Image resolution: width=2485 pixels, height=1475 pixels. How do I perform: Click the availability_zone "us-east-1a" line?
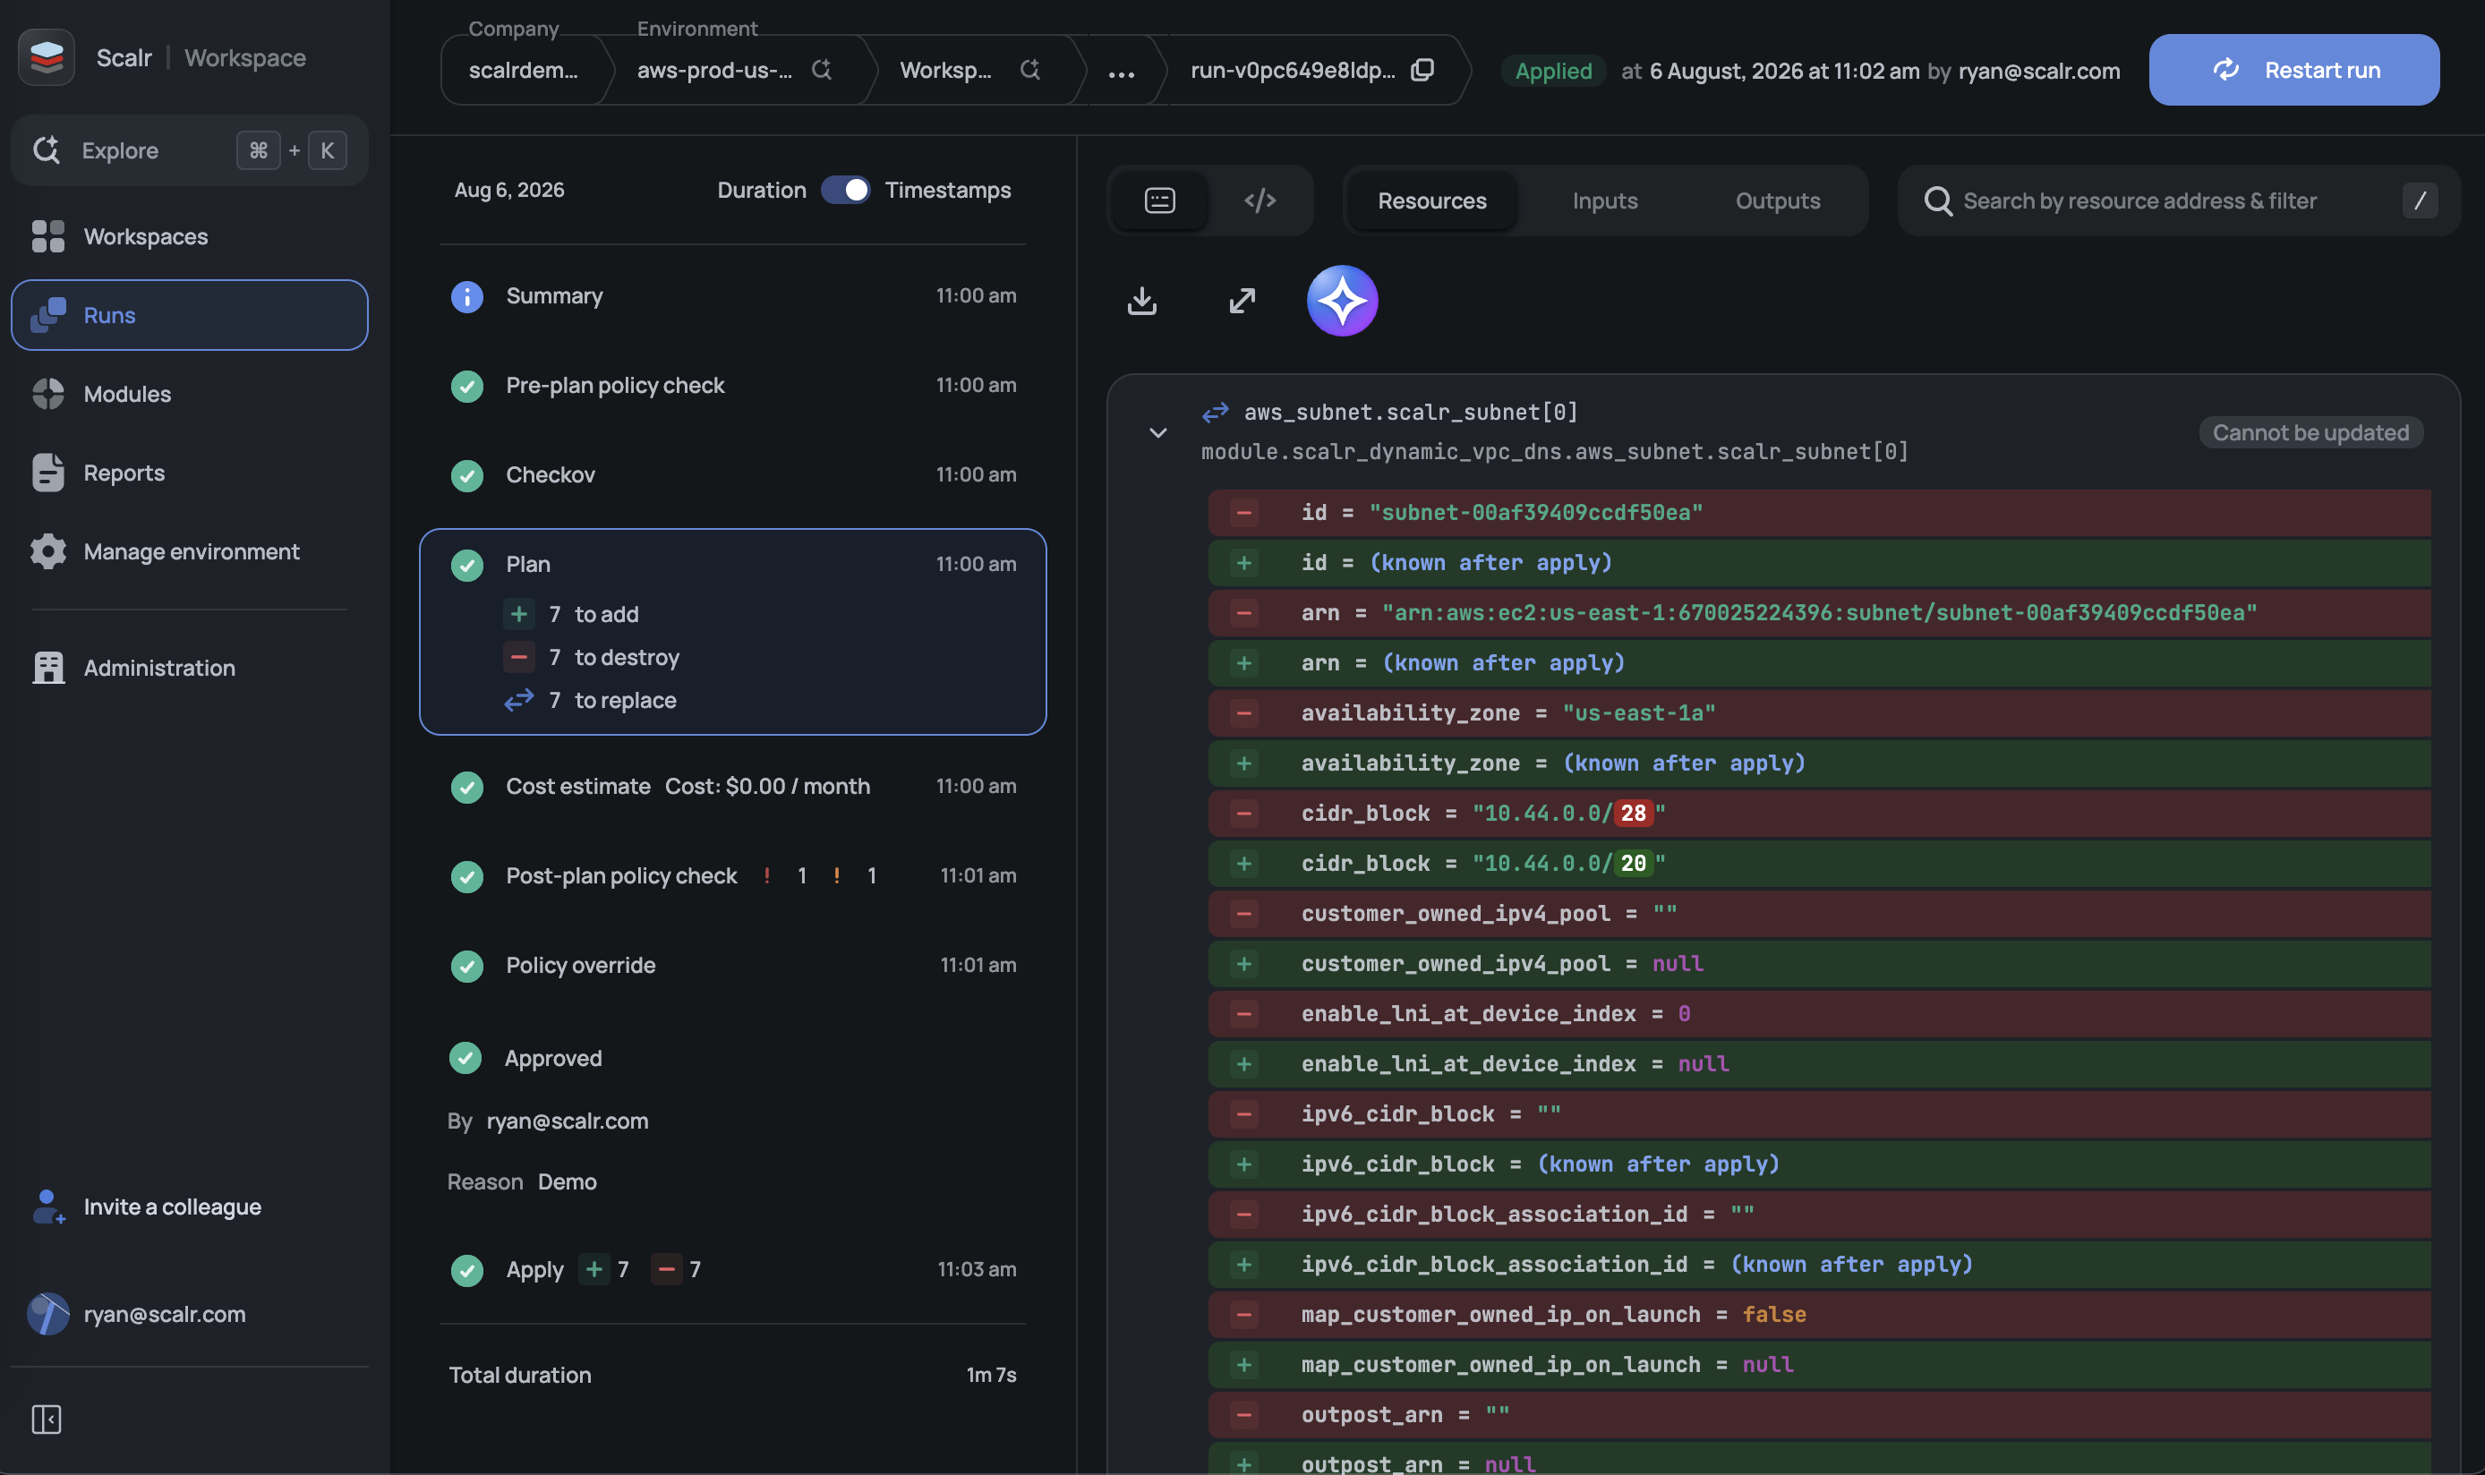[1819, 712]
